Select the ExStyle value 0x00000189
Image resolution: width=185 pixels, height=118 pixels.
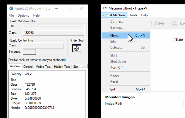click(33, 103)
